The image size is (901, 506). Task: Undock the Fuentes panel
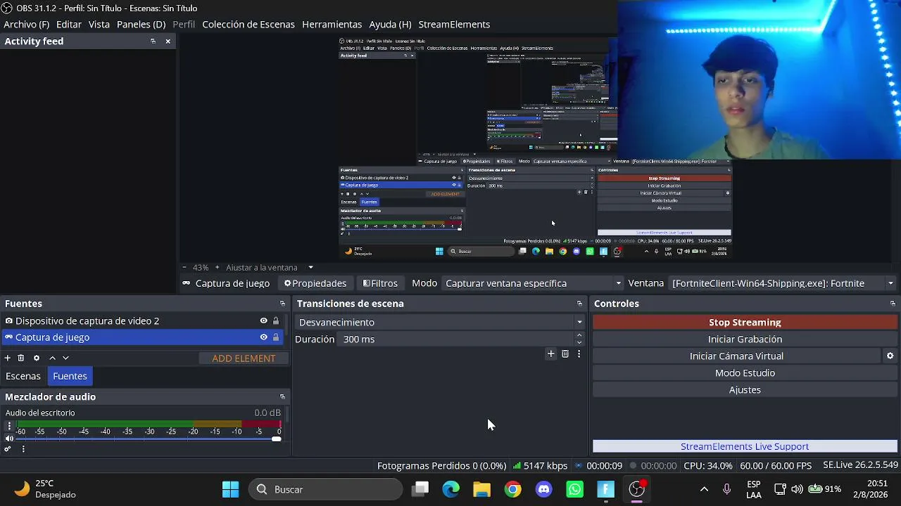pyautogui.click(x=282, y=304)
